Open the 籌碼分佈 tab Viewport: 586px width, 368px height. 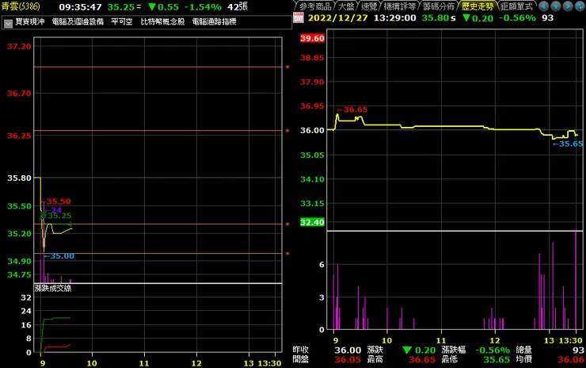coord(439,6)
